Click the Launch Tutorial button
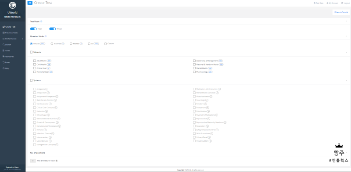 click(x=341, y=12)
